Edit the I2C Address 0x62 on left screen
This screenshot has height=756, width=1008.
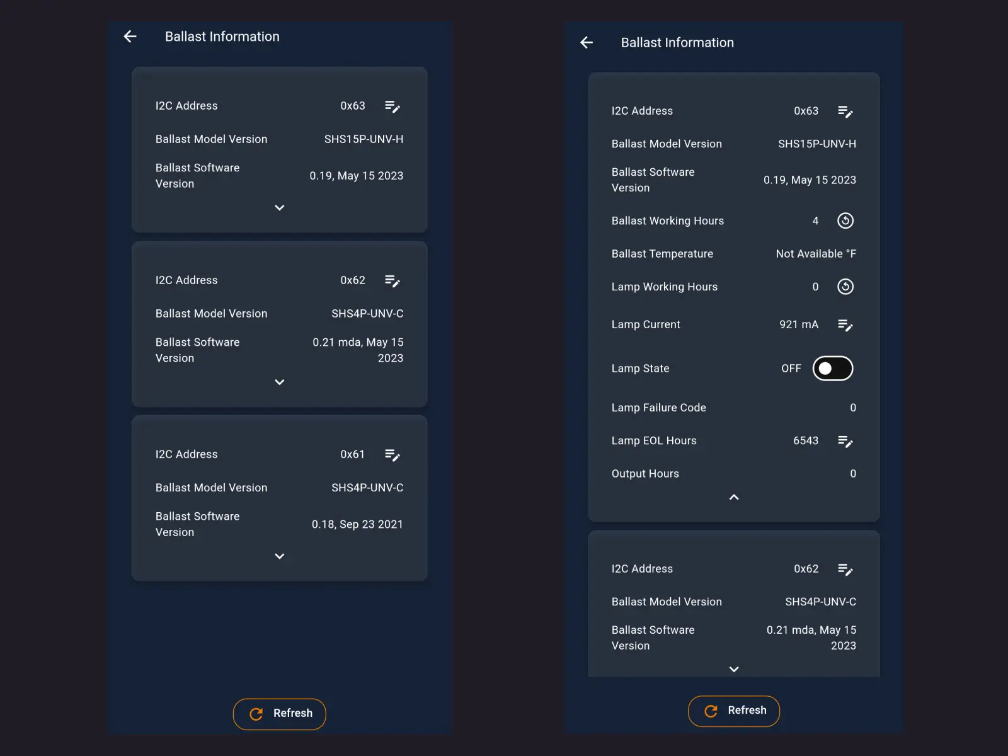tap(392, 281)
